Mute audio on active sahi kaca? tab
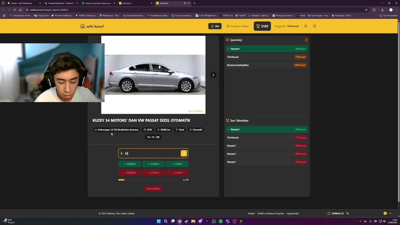This screenshot has width=400, height=225. tap(185, 3)
